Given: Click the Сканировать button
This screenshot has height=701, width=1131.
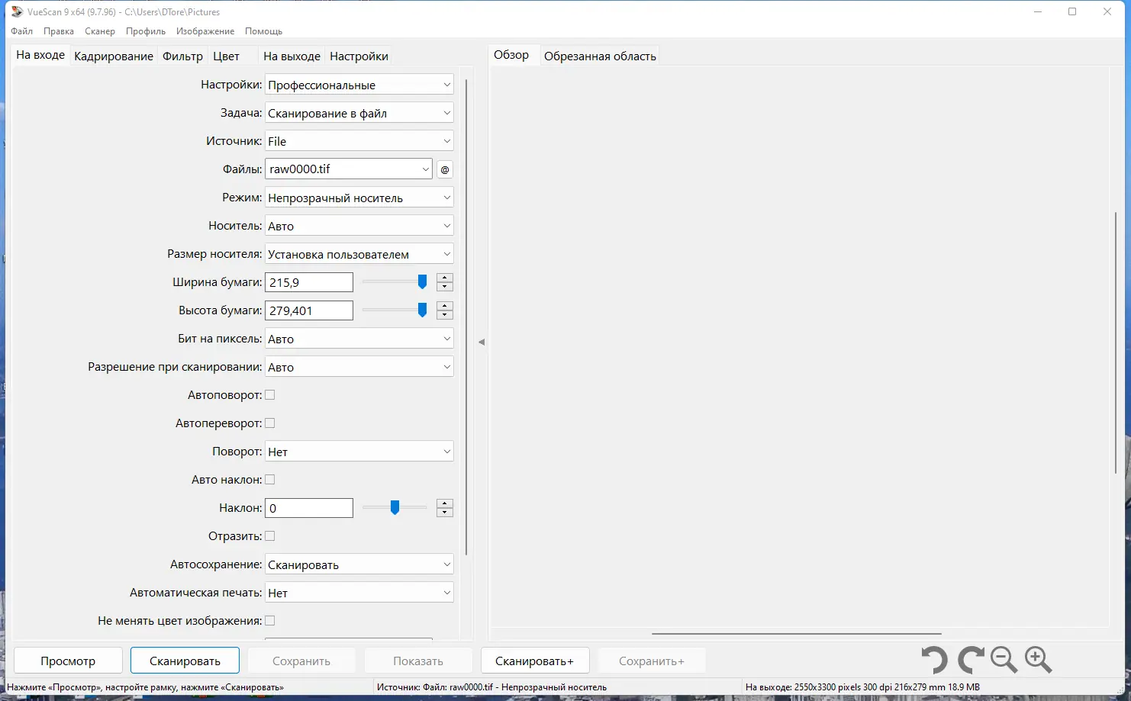Looking at the screenshot, I should click(x=185, y=661).
